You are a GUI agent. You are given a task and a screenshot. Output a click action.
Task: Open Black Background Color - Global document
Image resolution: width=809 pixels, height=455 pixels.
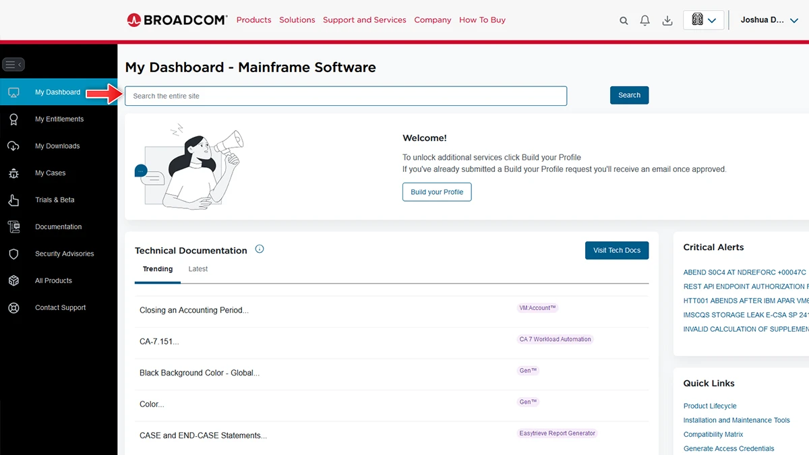[200, 373]
